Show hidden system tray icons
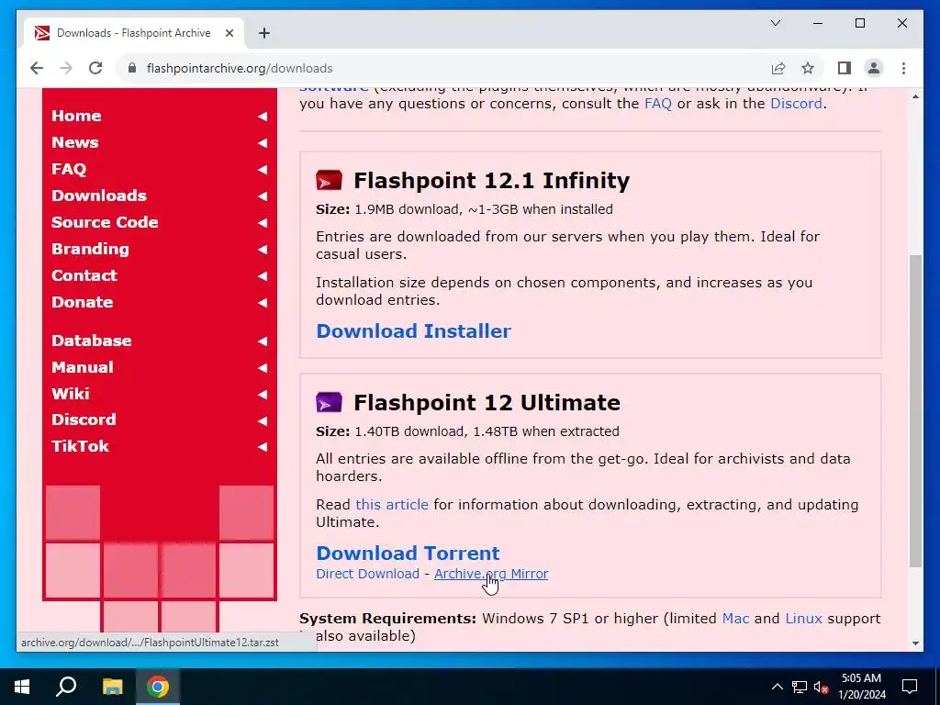 [x=777, y=687]
